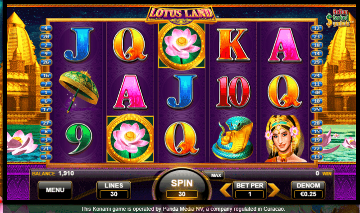Viewport: 360px width, 213px height.
Task: Increase bet with right arrow
Action: [x=273, y=190]
